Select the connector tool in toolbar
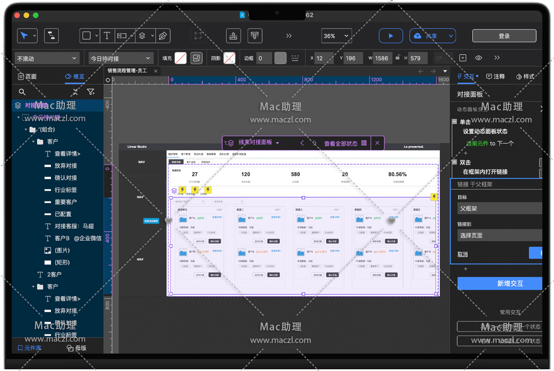This screenshot has width=554, height=371. [x=51, y=36]
